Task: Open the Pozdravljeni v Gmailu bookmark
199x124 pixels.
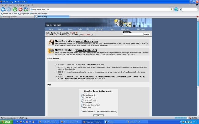Action: [x=9, y=14]
